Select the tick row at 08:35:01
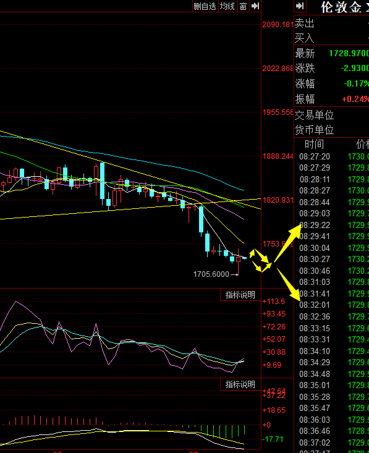This screenshot has height=453, width=369. point(331,385)
